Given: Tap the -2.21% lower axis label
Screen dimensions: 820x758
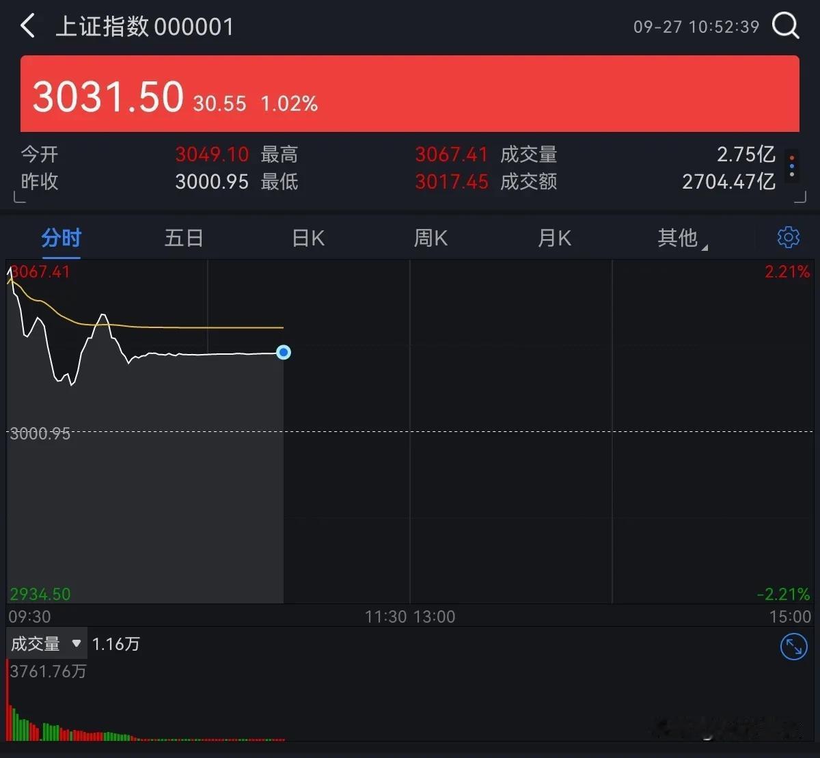Looking at the screenshot, I should point(783,594).
